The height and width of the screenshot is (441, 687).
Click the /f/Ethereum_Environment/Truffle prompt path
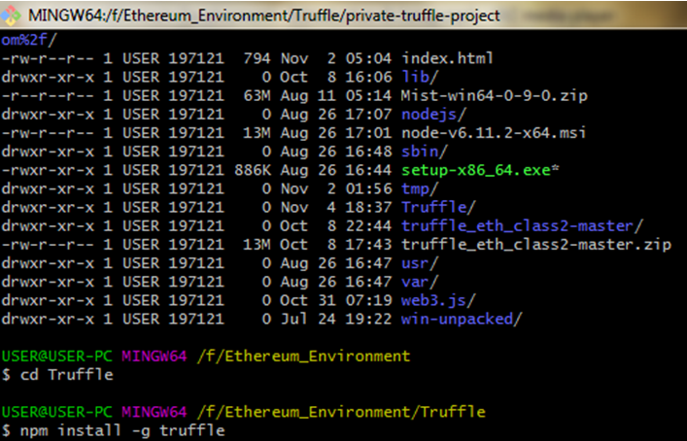[x=341, y=412]
